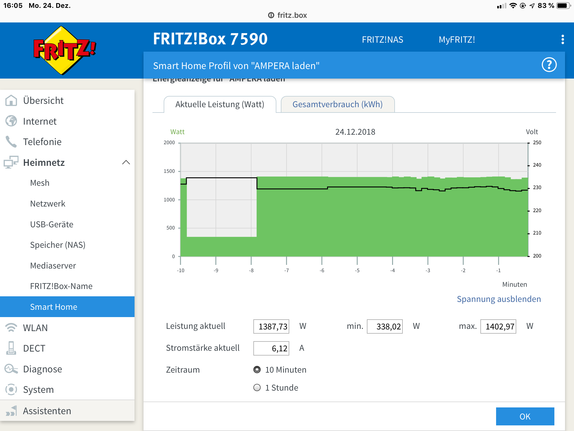Click the Übersicht house icon
The height and width of the screenshot is (431, 574).
point(11,100)
